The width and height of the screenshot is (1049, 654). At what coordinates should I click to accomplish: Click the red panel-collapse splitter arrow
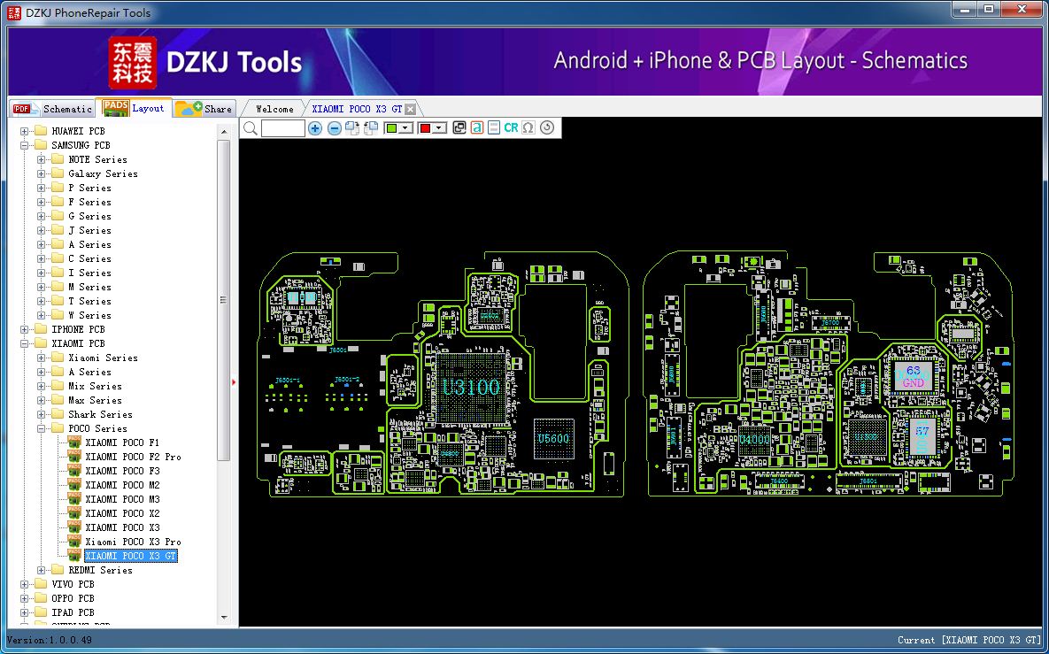[x=234, y=382]
